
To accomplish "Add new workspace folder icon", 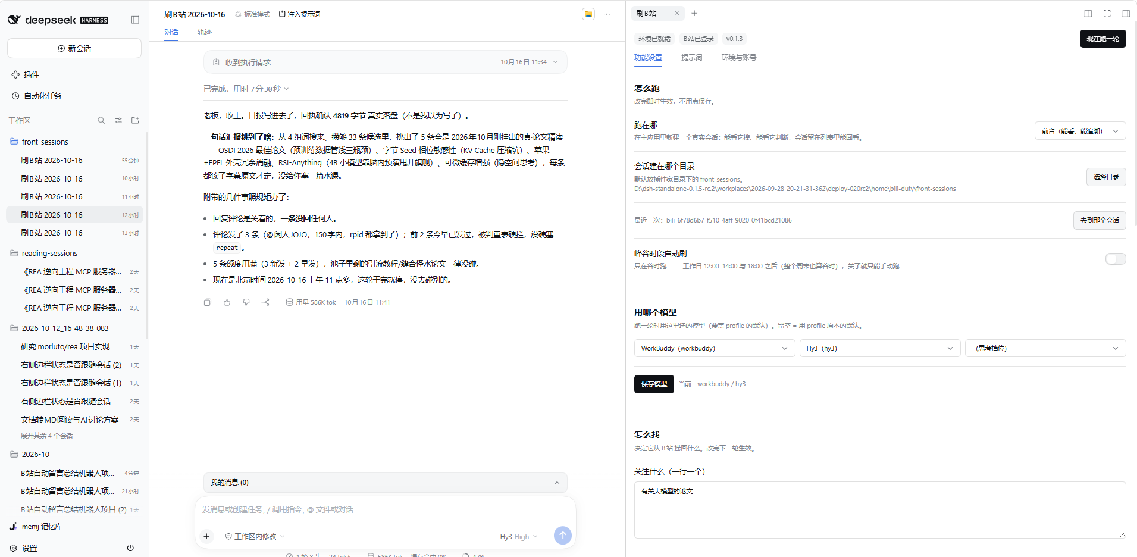I will pyautogui.click(x=135, y=120).
